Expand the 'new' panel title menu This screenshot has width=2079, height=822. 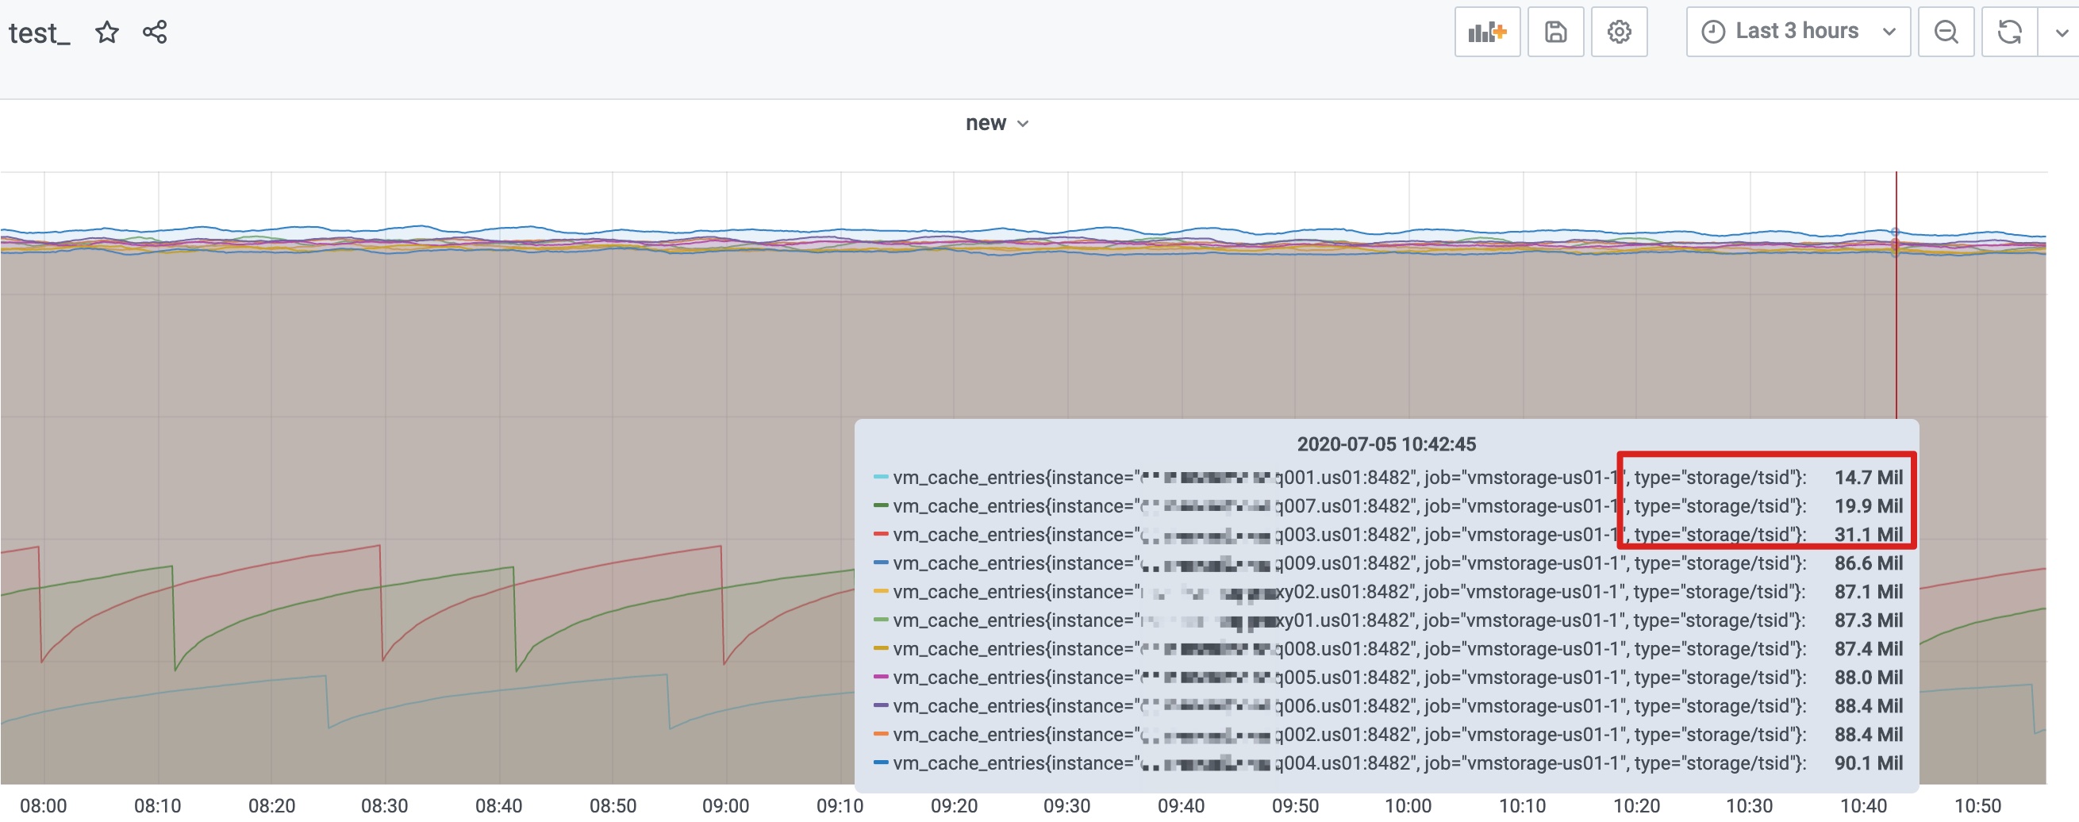coord(997,124)
